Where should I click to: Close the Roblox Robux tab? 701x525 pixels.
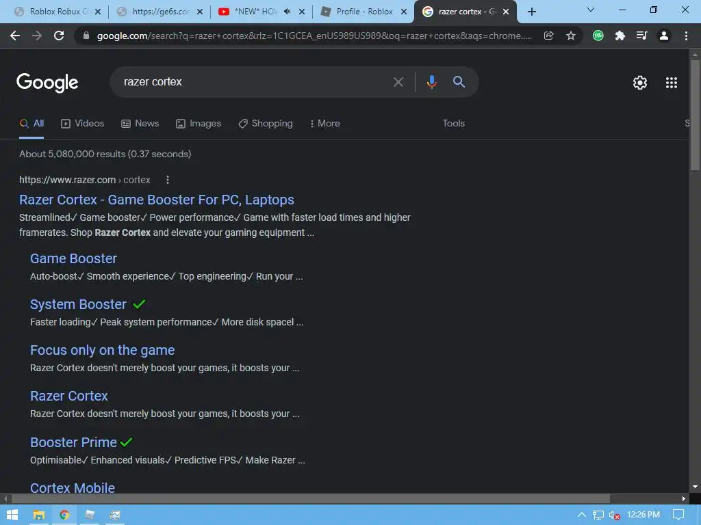[98, 12]
